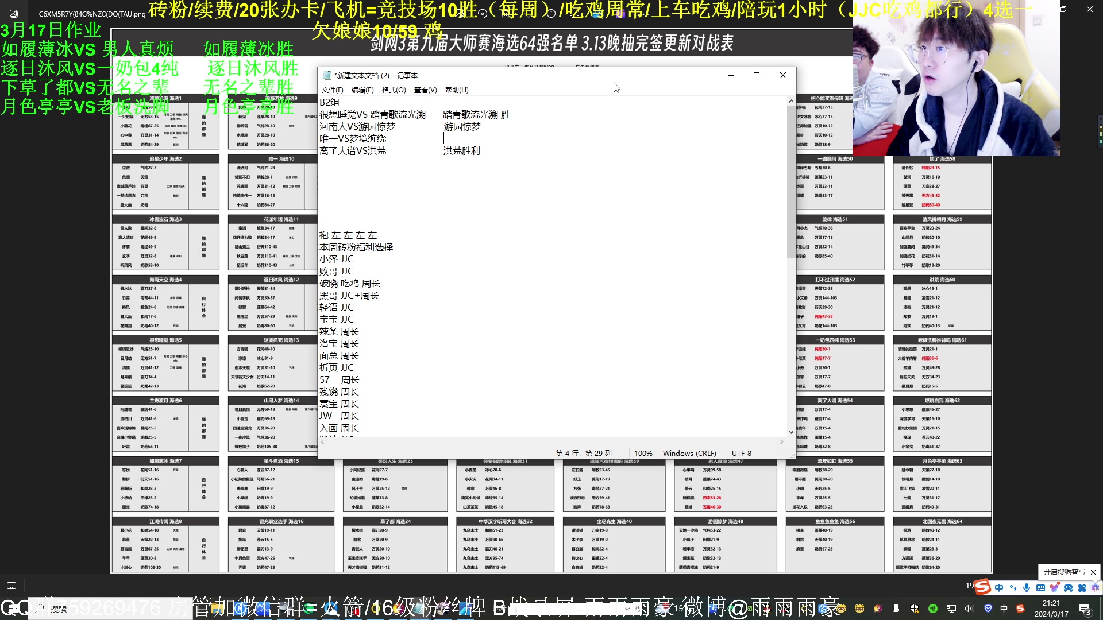This screenshot has height=620, width=1103.
Task: Click the Sogou S icon in system tray
Action: (x=1020, y=609)
